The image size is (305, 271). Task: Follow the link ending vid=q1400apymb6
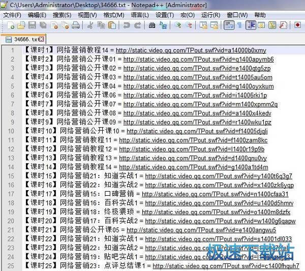199,59
